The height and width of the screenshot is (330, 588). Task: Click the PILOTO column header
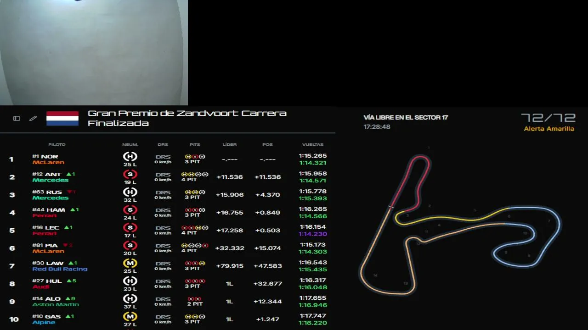(x=57, y=144)
